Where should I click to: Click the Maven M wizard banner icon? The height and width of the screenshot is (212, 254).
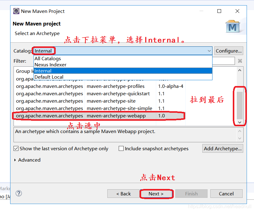click(x=232, y=27)
